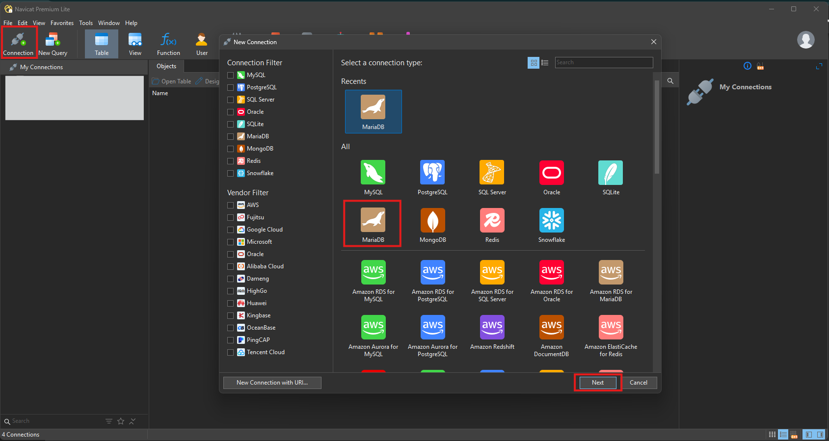This screenshot has width=829, height=441.
Task: Tick the Google Cloud vendor filter
Action: click(x=231, y=230)
